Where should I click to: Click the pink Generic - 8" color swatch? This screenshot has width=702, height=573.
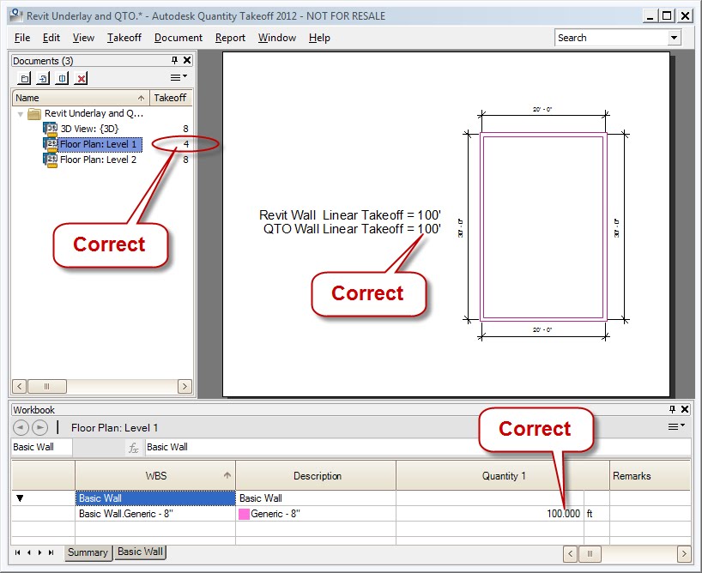pos(244,514)
